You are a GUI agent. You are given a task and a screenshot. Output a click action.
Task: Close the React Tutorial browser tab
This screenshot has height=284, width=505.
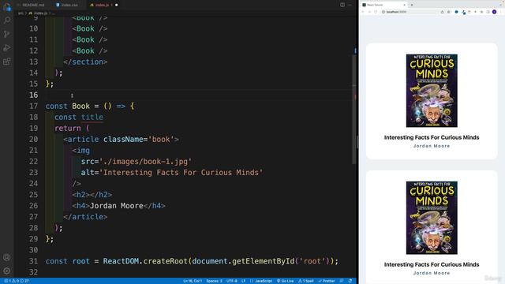click(405, 5)
